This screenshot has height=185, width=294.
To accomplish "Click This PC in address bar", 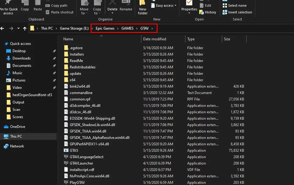I will pyautogui.click(x=47, y=28).
